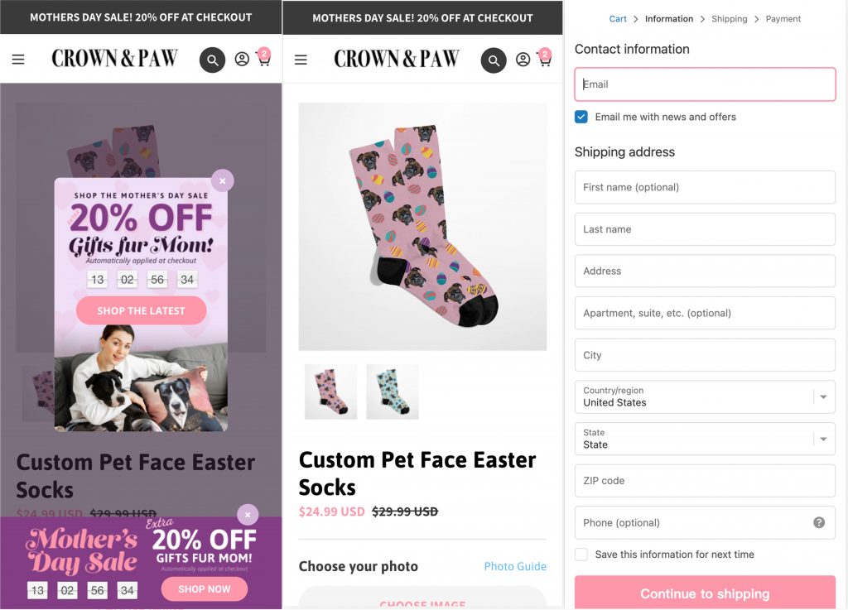This screenshot has width=848, height=610.
Task: Open hamburger menu in middle product page
Action: pyautogui.click(x=301, y=60)
